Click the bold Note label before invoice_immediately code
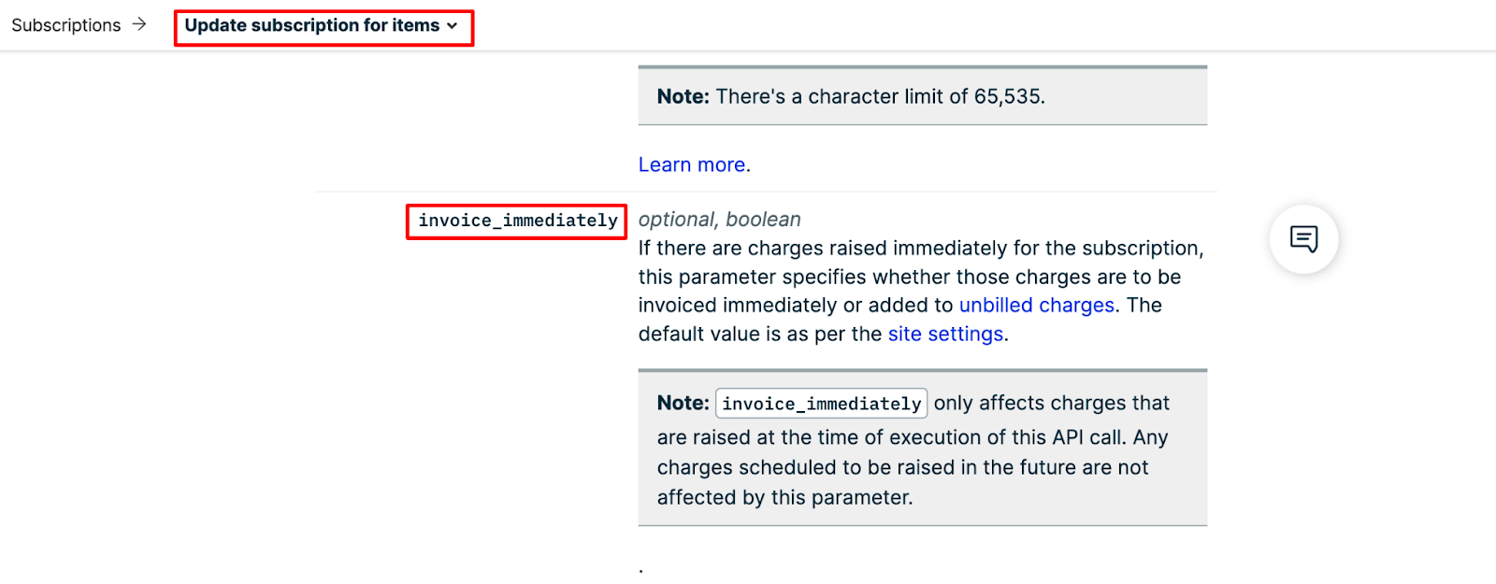Screen dimensions: 1496x584 coord(683,404)
